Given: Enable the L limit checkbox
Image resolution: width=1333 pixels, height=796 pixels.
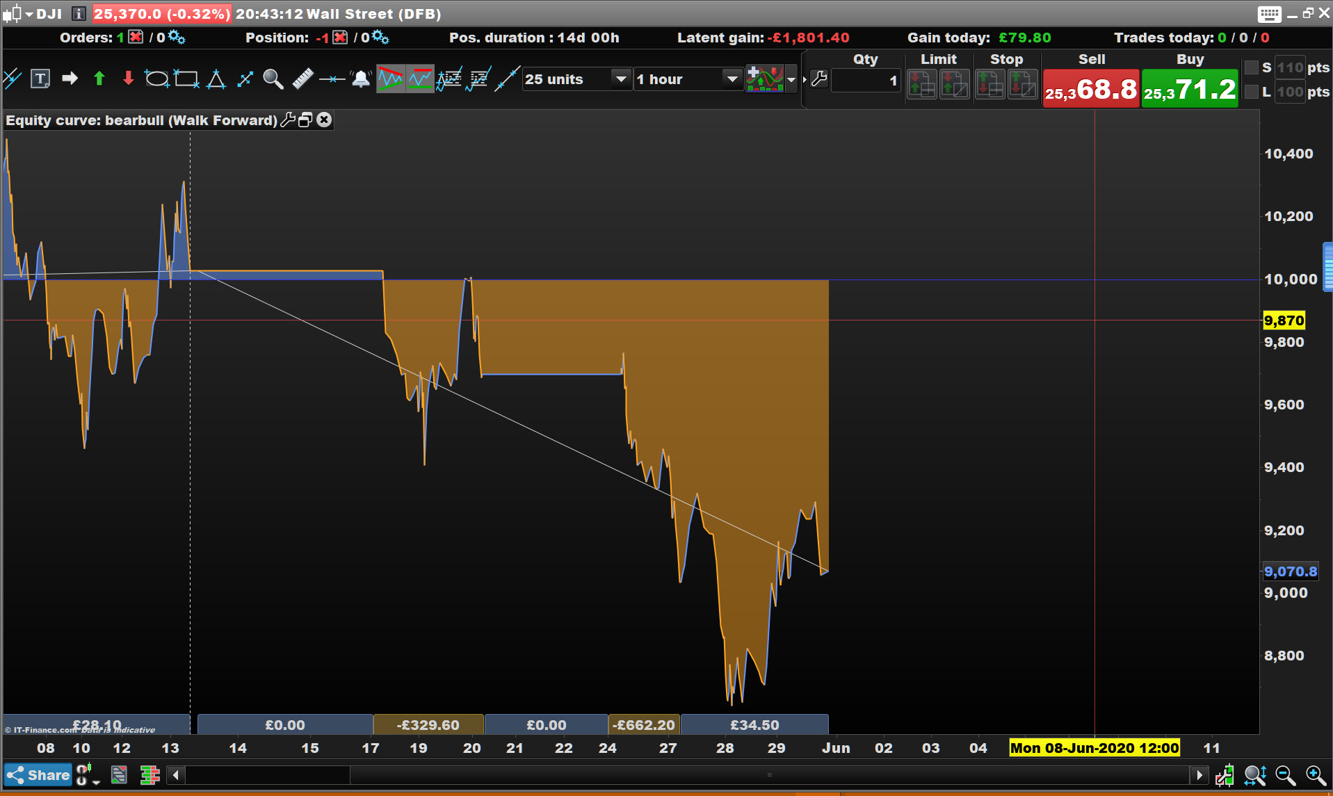Looking at the screenshot, I should click(x=1252, y=92).
